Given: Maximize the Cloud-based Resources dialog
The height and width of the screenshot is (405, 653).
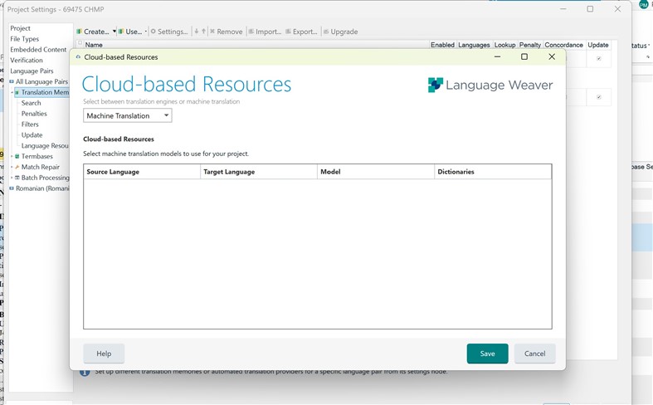Looking at the screenshot, I should (524, 56).
